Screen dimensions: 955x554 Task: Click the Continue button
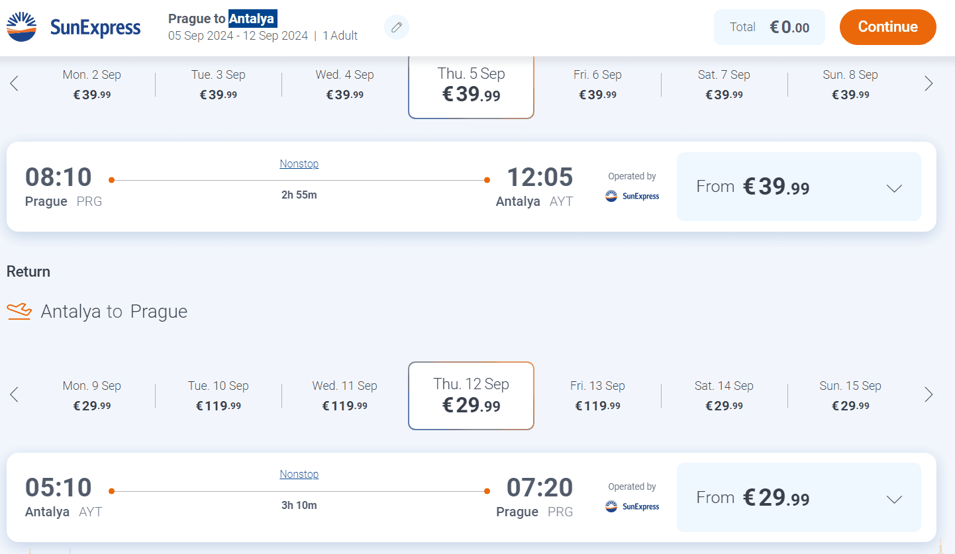(887, 27)
